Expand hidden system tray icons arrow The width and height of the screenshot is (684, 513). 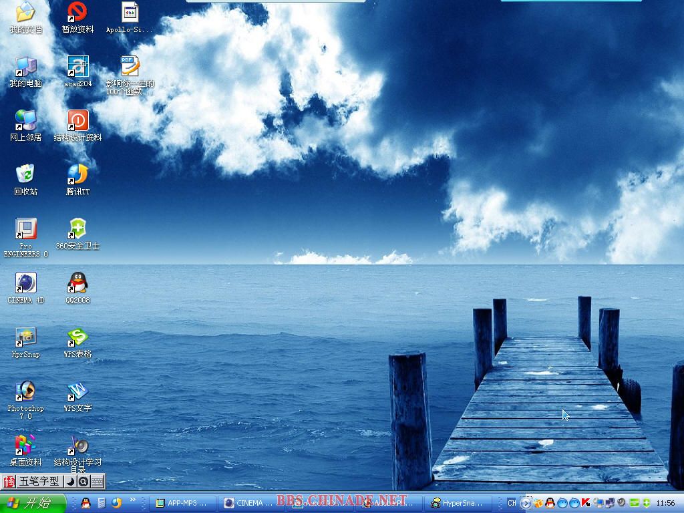coord(526,503)
